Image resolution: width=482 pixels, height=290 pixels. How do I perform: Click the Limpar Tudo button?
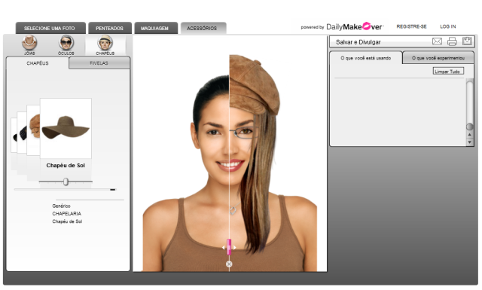click(x=448, y=71)
